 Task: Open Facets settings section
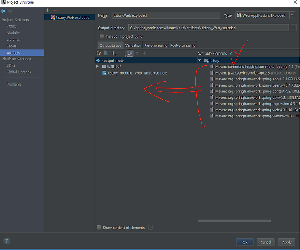12,46
